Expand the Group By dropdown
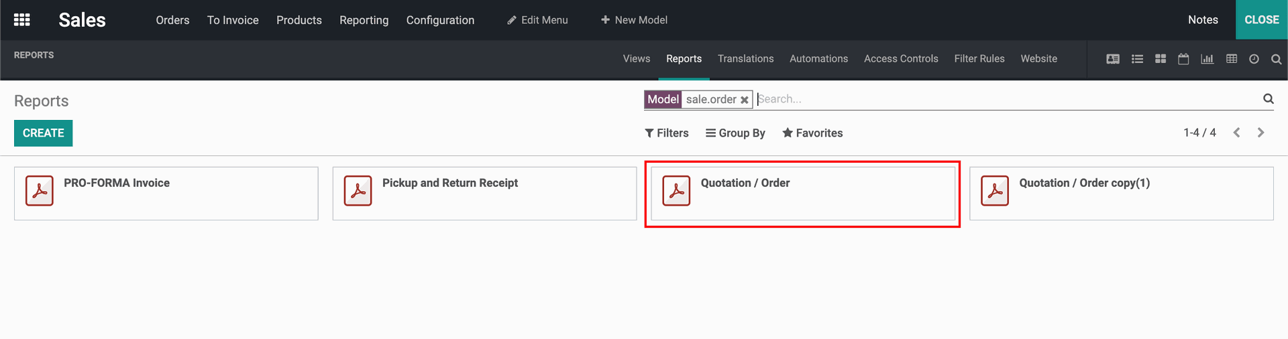 (735, 133)
